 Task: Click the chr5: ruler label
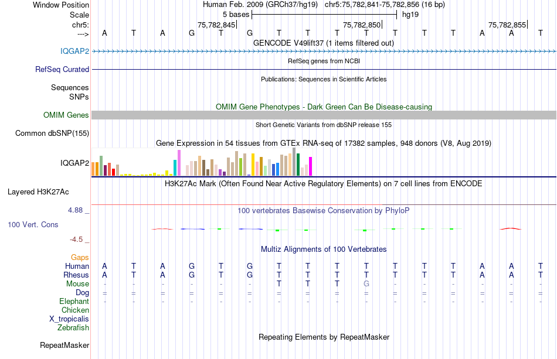click(81, 25)
